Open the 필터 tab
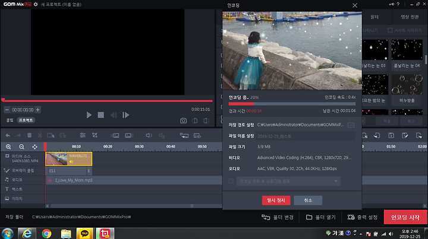 click(374, 17)
